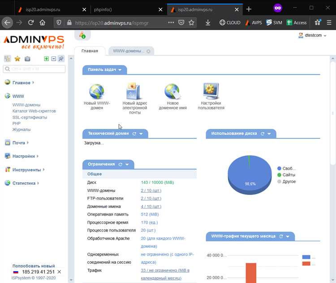Expand all menu sections with plus icon

tap(46, 59)
